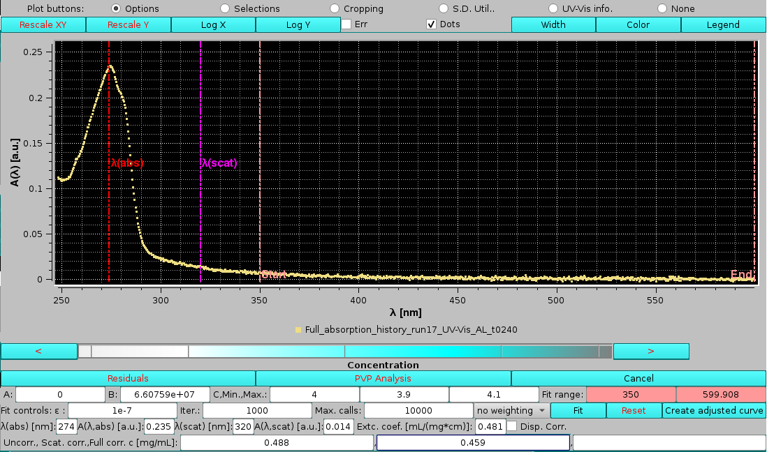This screenshot has height=452, width=767.
Task: Open the Color settings
Action: 638,24
